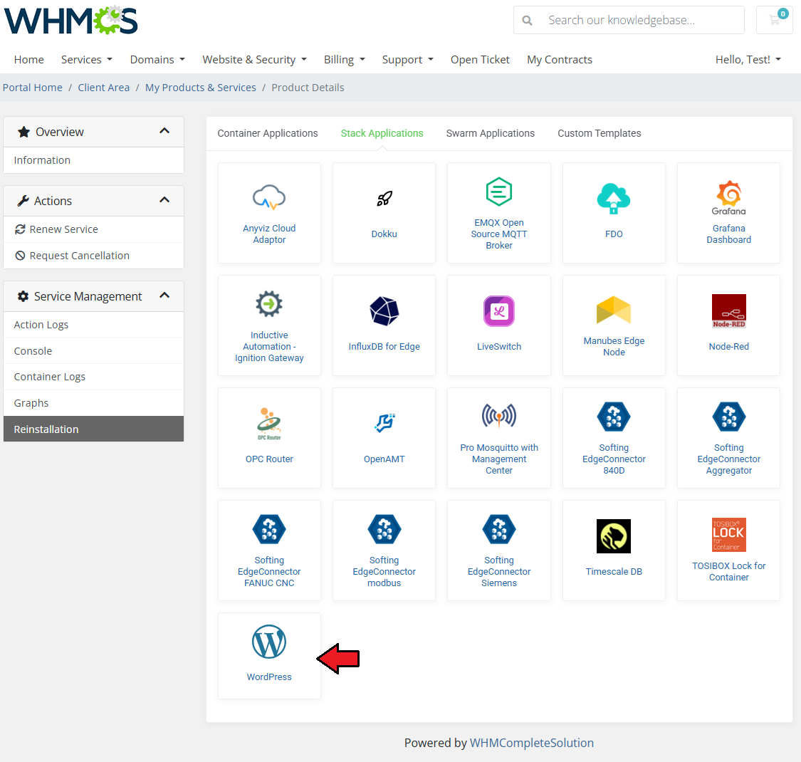Select the Dokku rocket icon
Viewport: 801px width, 762px height.
384,198
